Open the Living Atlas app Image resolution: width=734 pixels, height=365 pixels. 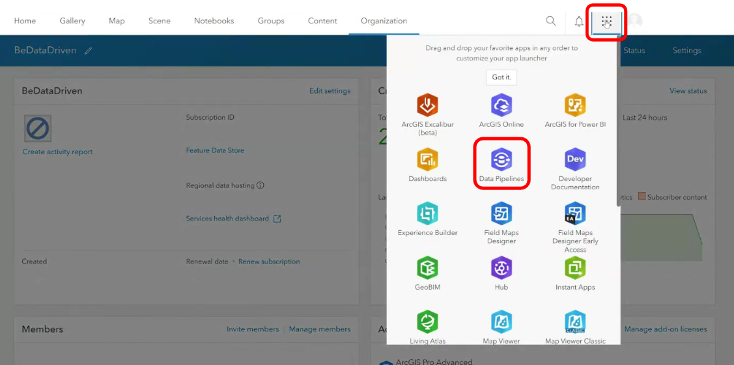(427, 328)
